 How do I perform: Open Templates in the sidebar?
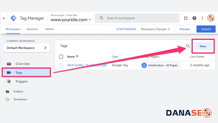pyautogui.click(x=20, y=99)
